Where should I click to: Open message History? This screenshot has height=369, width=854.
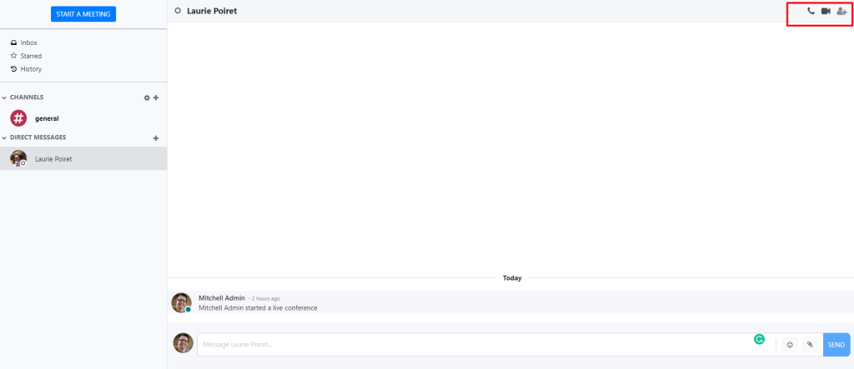31,69
